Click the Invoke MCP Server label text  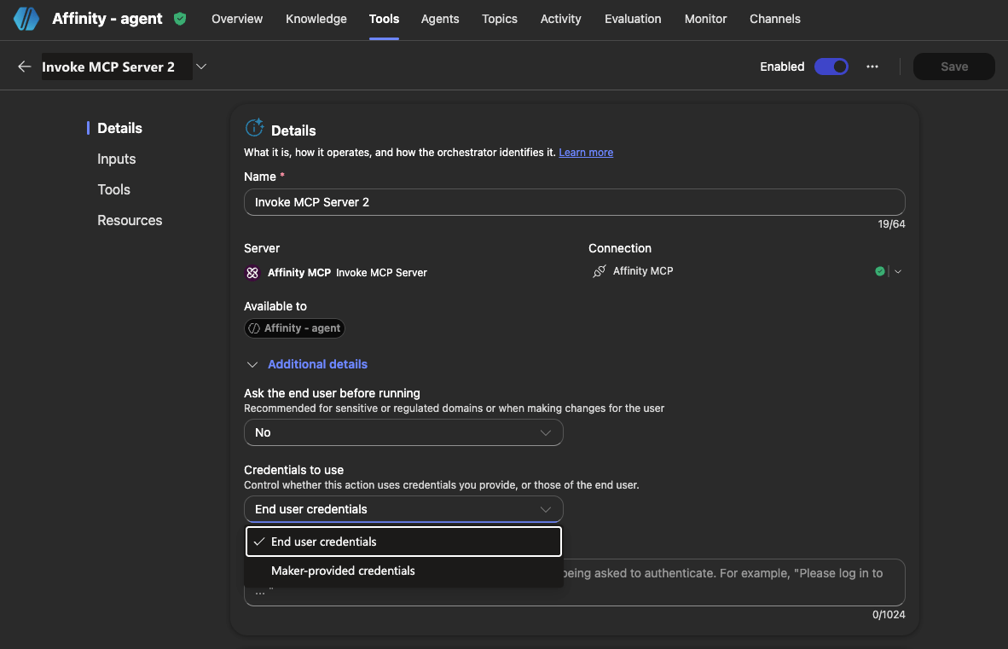[x=381, y=272]
